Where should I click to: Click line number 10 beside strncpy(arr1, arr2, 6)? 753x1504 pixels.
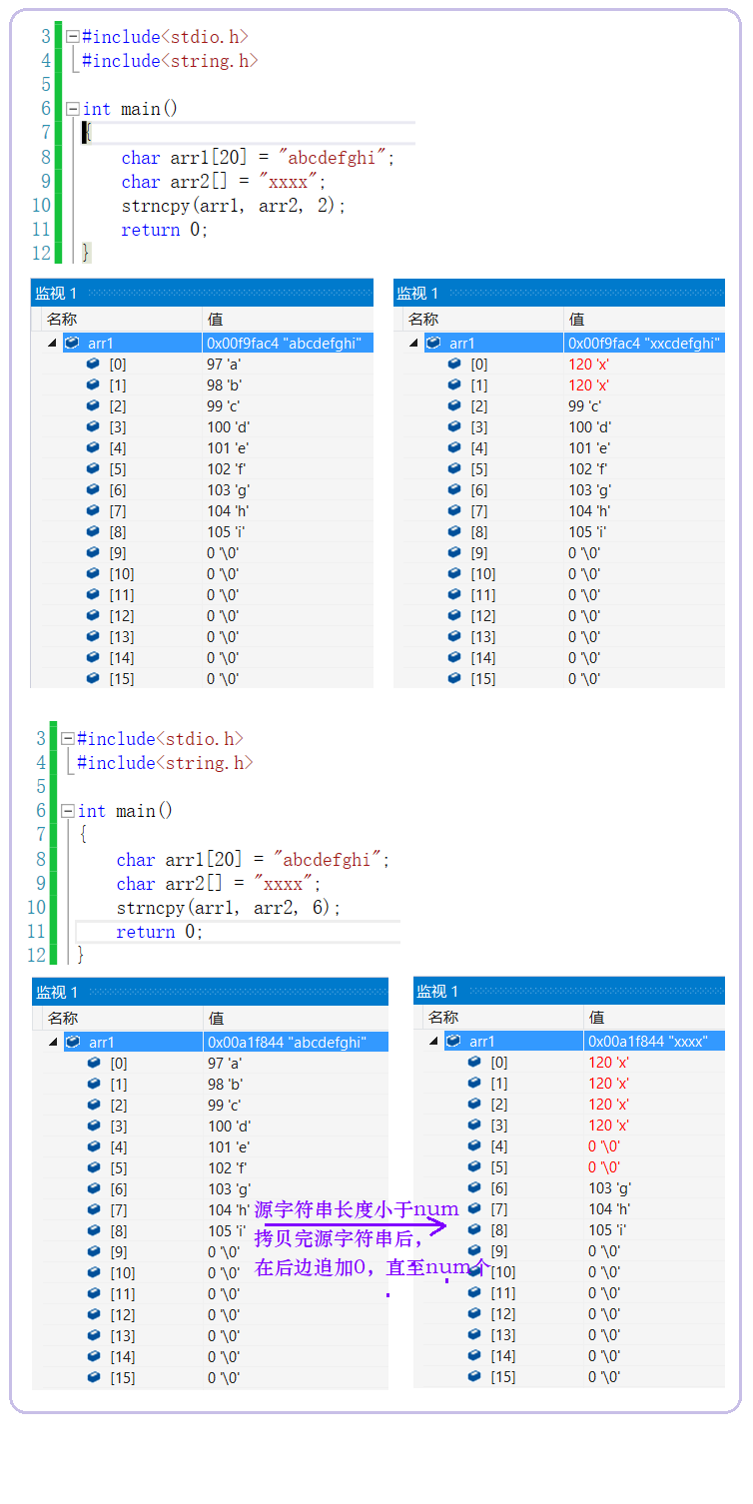tap(36, 908)
